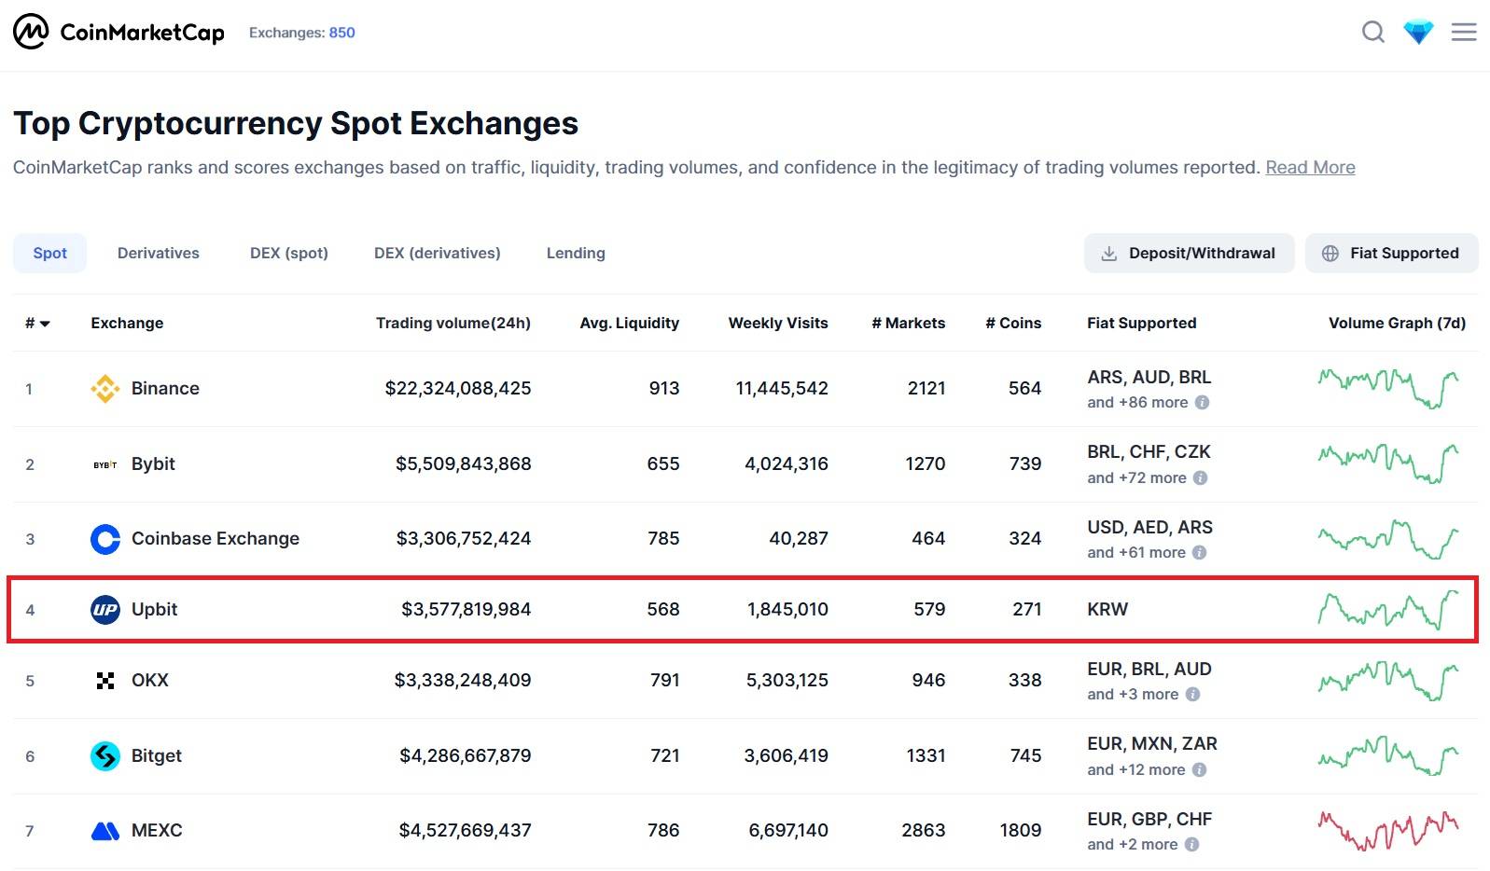This screenshot has height=871, width=1490.
Task: Open MEXC red 7d volume graph
Action: pos(1388,831)
